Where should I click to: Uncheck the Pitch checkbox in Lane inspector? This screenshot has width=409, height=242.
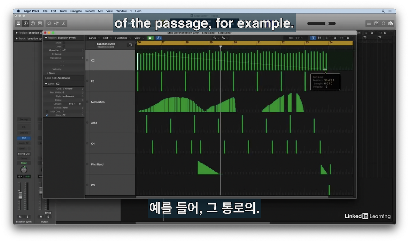tap(47, 115)
